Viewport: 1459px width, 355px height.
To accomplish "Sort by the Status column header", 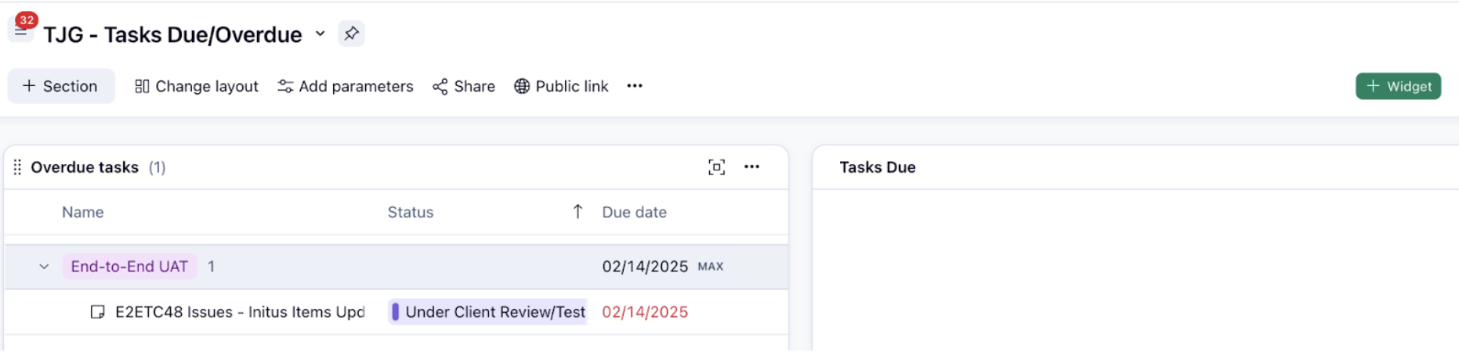I will (x=411, y=212).
